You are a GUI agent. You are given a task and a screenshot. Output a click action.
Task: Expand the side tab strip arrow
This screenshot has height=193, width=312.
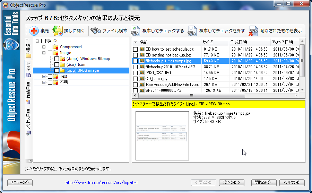click(30, 161)
